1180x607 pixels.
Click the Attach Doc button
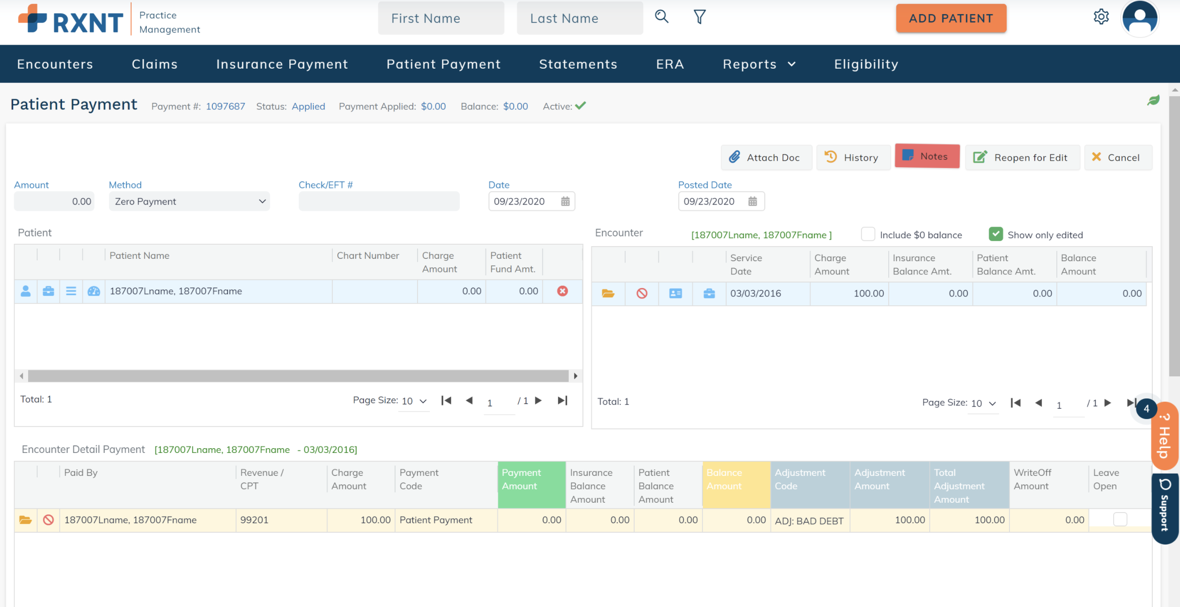[x=766, y=157]
